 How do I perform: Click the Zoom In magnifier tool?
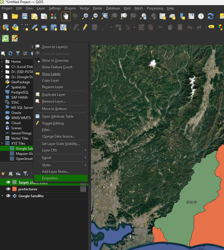tap(85, 16)
